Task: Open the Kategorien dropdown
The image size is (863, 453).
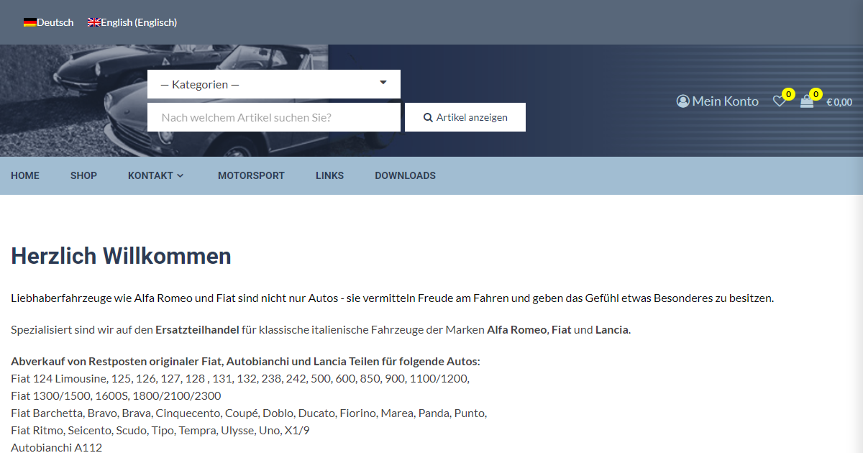Action: click(273, 84)
